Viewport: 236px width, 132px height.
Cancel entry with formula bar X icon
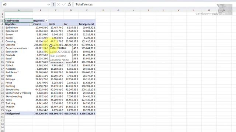click(58, 4)
